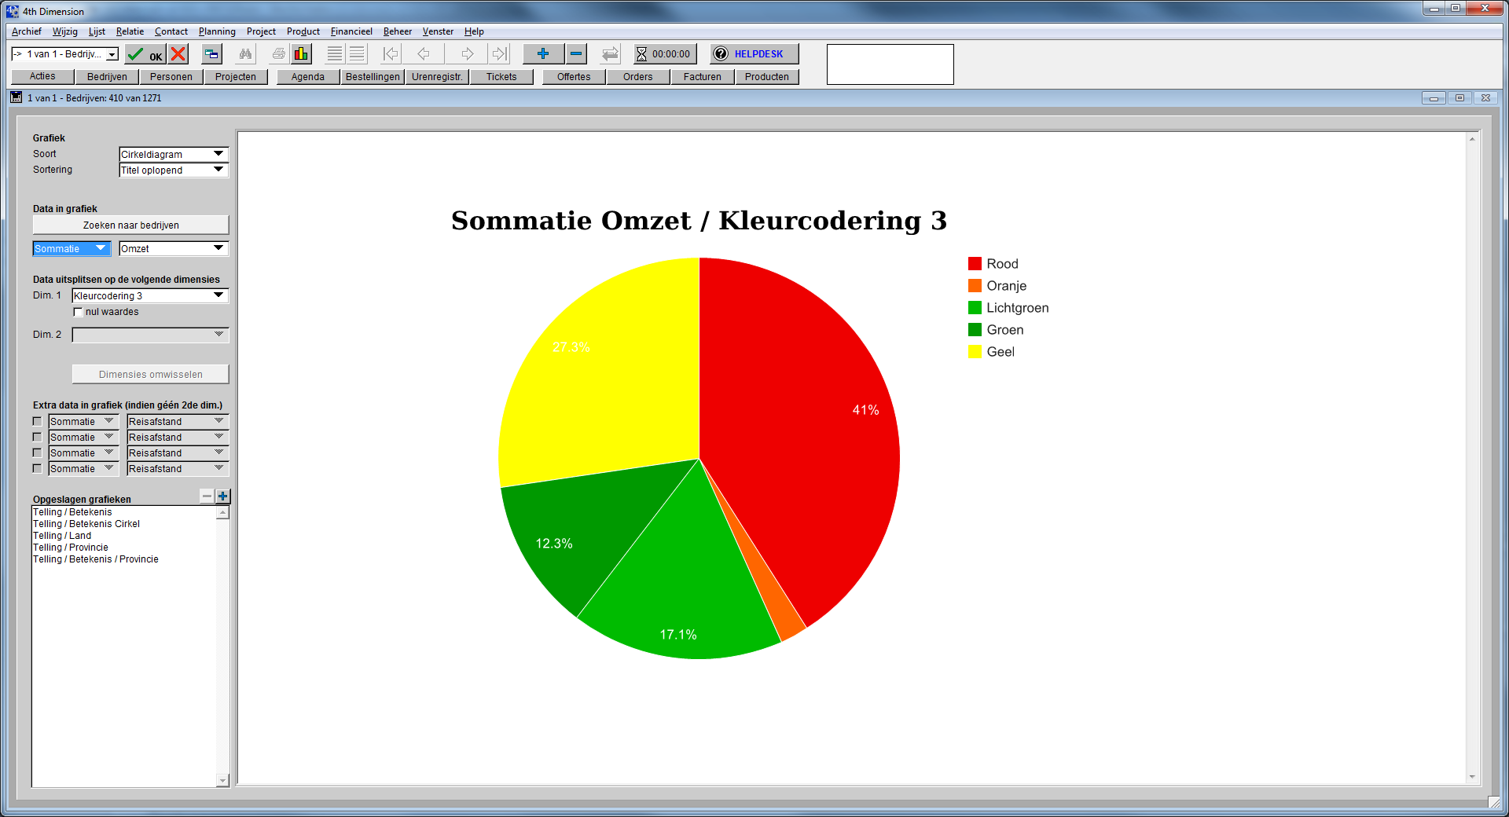Screen dimensions: 1509x817
Task: Open the Beheer menu
Action: click(397, 31)
